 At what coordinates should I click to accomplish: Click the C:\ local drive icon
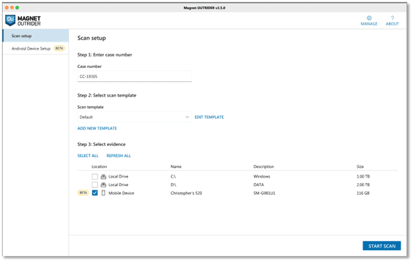click(x=103, y=176)
